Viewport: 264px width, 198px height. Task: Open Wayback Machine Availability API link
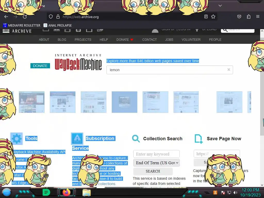click(x=39, y=152)
